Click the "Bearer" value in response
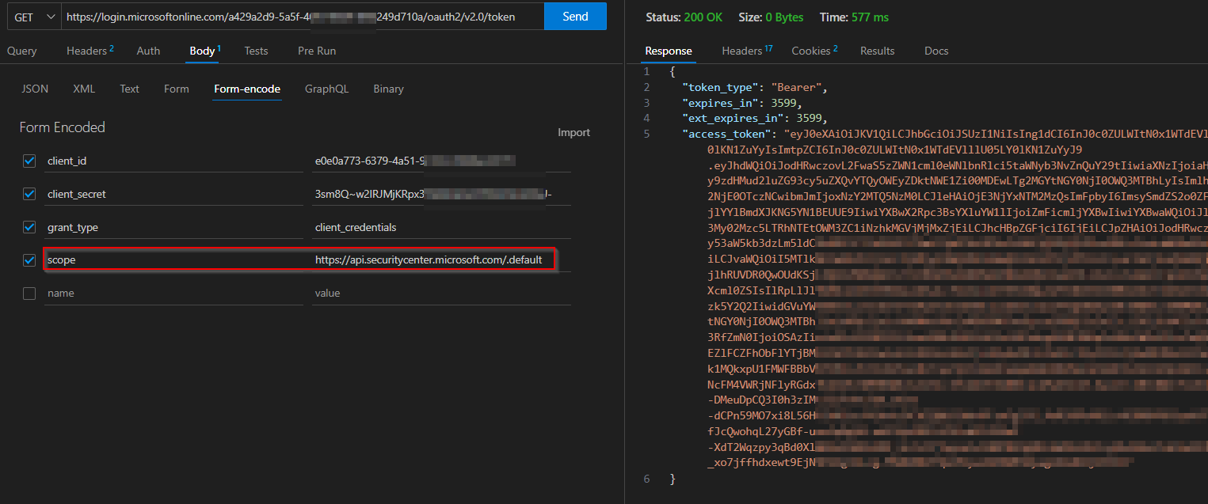The height and width of the screenshot is (504, 1208). (x=795, y=87)
